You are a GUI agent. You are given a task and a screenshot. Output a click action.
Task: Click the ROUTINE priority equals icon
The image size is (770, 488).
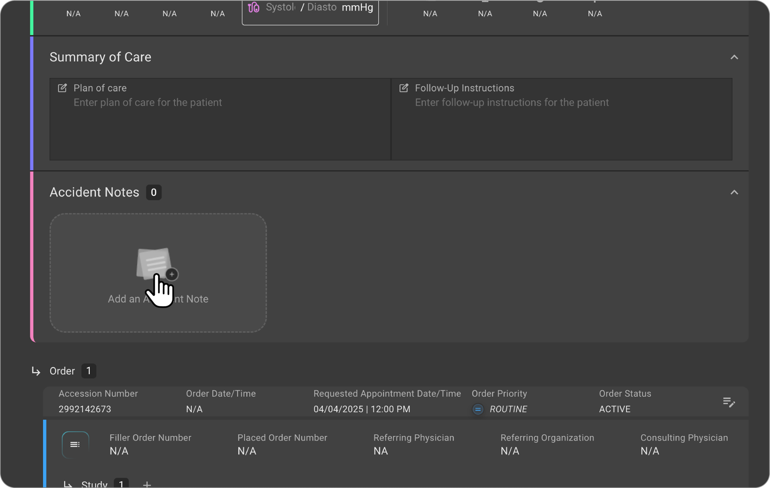pyautogui.click(x=478, y=409)
